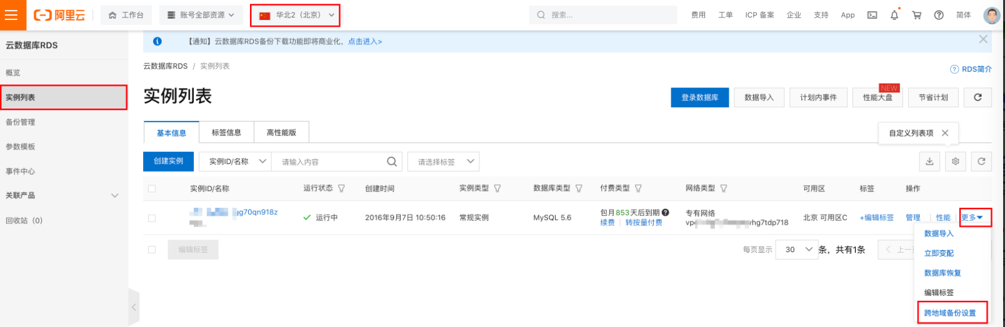The width and height of the screenshot is (1005, 327).
Task: Open the hamburger main menu
Action: 12,15
